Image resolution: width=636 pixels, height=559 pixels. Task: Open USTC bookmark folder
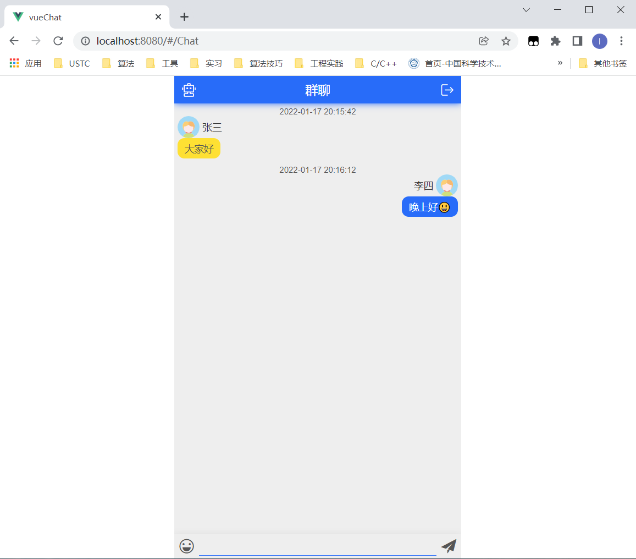click(72, 63)
